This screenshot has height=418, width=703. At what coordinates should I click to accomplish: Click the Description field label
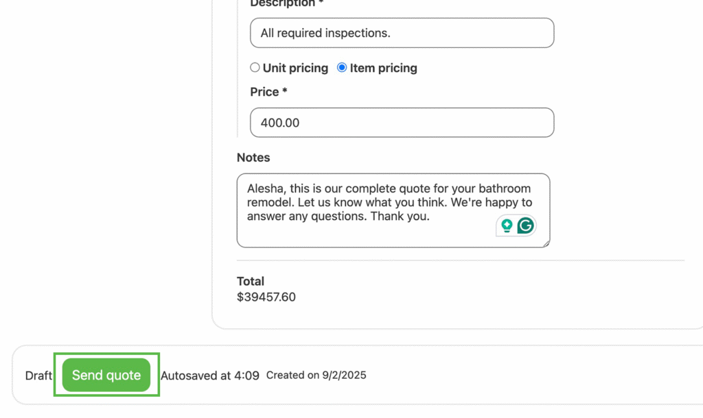281,3
